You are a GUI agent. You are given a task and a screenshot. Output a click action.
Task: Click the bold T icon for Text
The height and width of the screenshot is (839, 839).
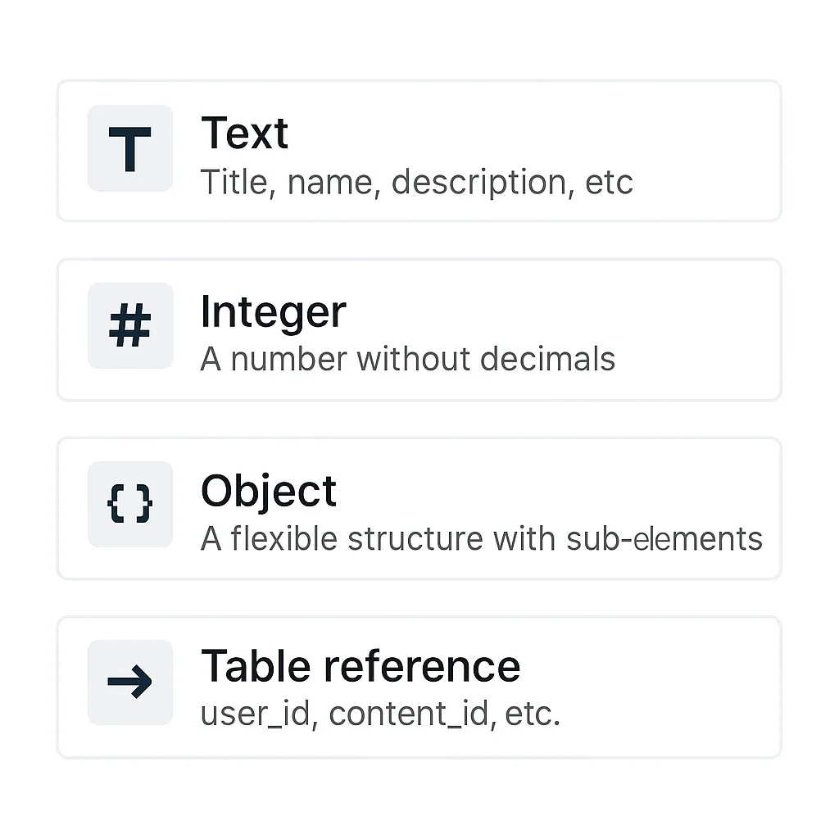click(x=130, y=149)
